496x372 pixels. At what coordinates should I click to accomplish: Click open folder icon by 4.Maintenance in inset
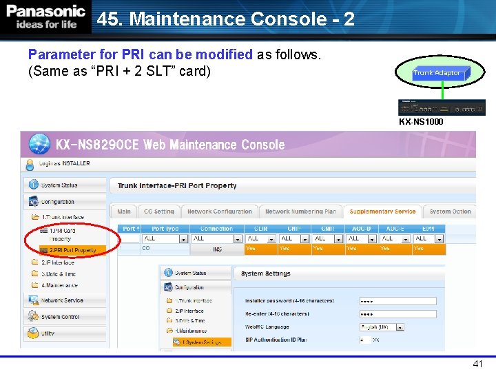tap(169, 331)
